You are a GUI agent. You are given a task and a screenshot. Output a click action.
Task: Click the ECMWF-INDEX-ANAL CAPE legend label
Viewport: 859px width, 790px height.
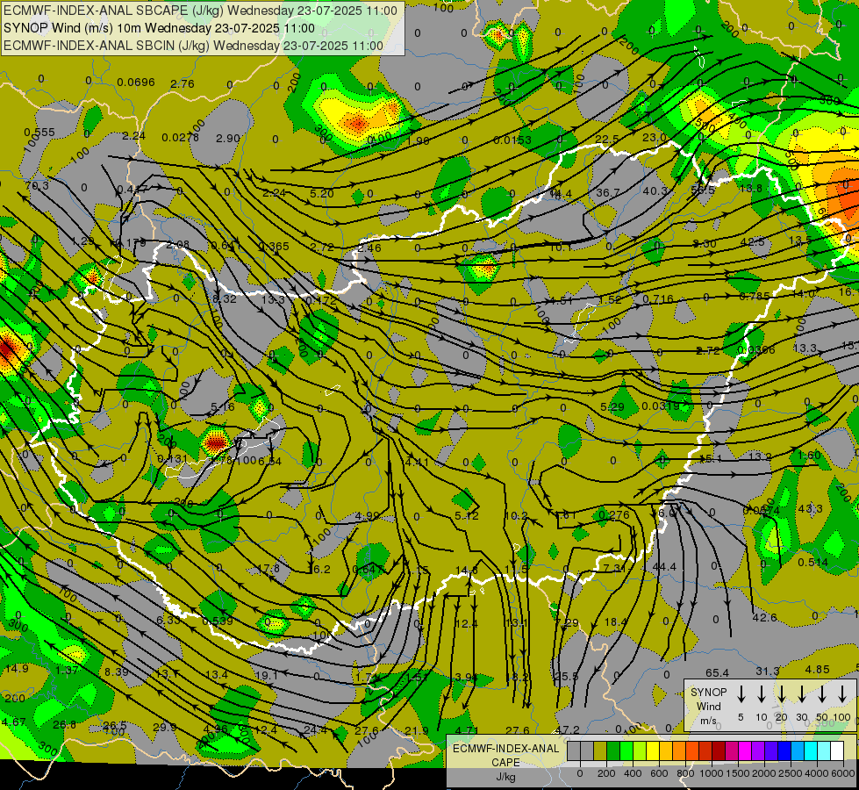(x=505, y=756)
